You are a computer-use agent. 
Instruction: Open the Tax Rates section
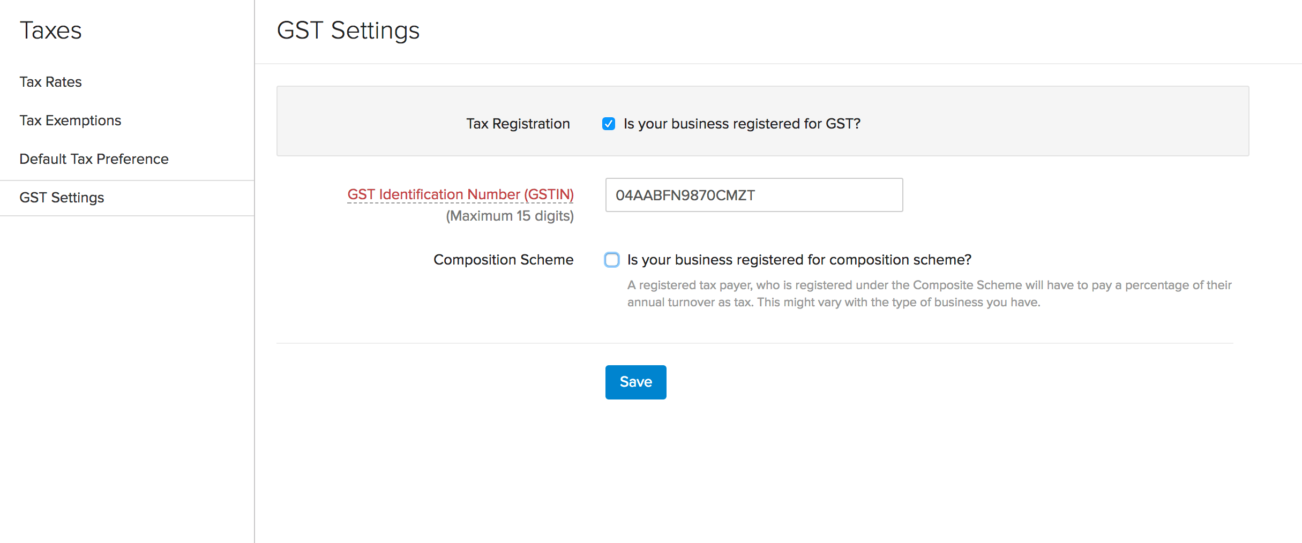(50, 82)
